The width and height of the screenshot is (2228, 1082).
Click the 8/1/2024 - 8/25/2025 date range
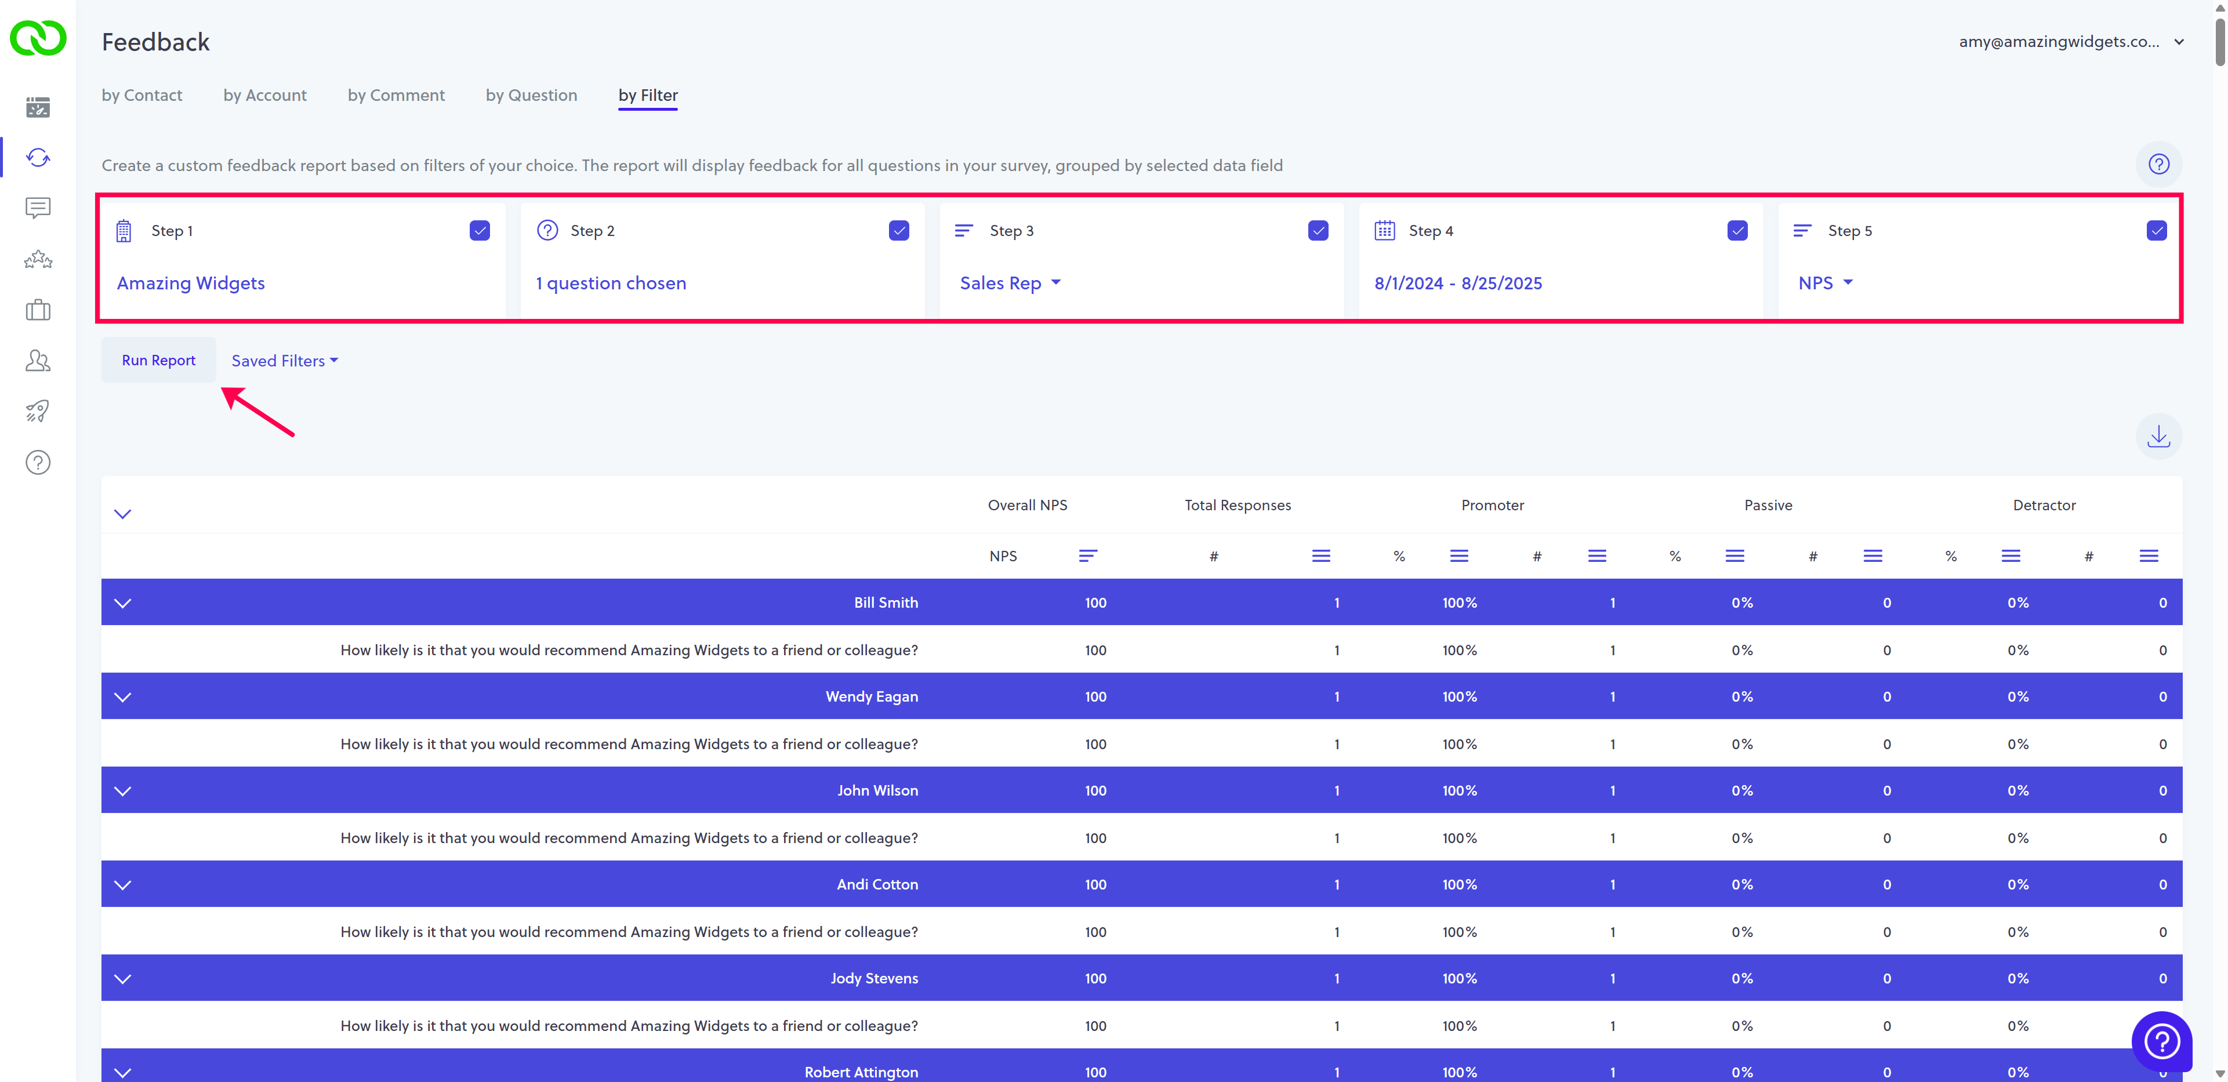point(1458,284)
